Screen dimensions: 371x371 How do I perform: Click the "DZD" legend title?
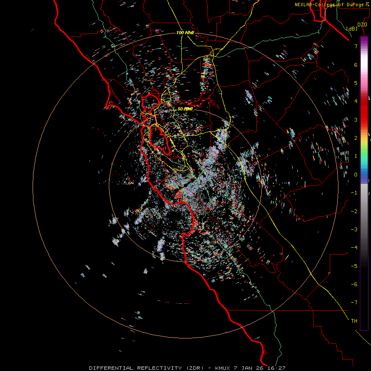362,25
